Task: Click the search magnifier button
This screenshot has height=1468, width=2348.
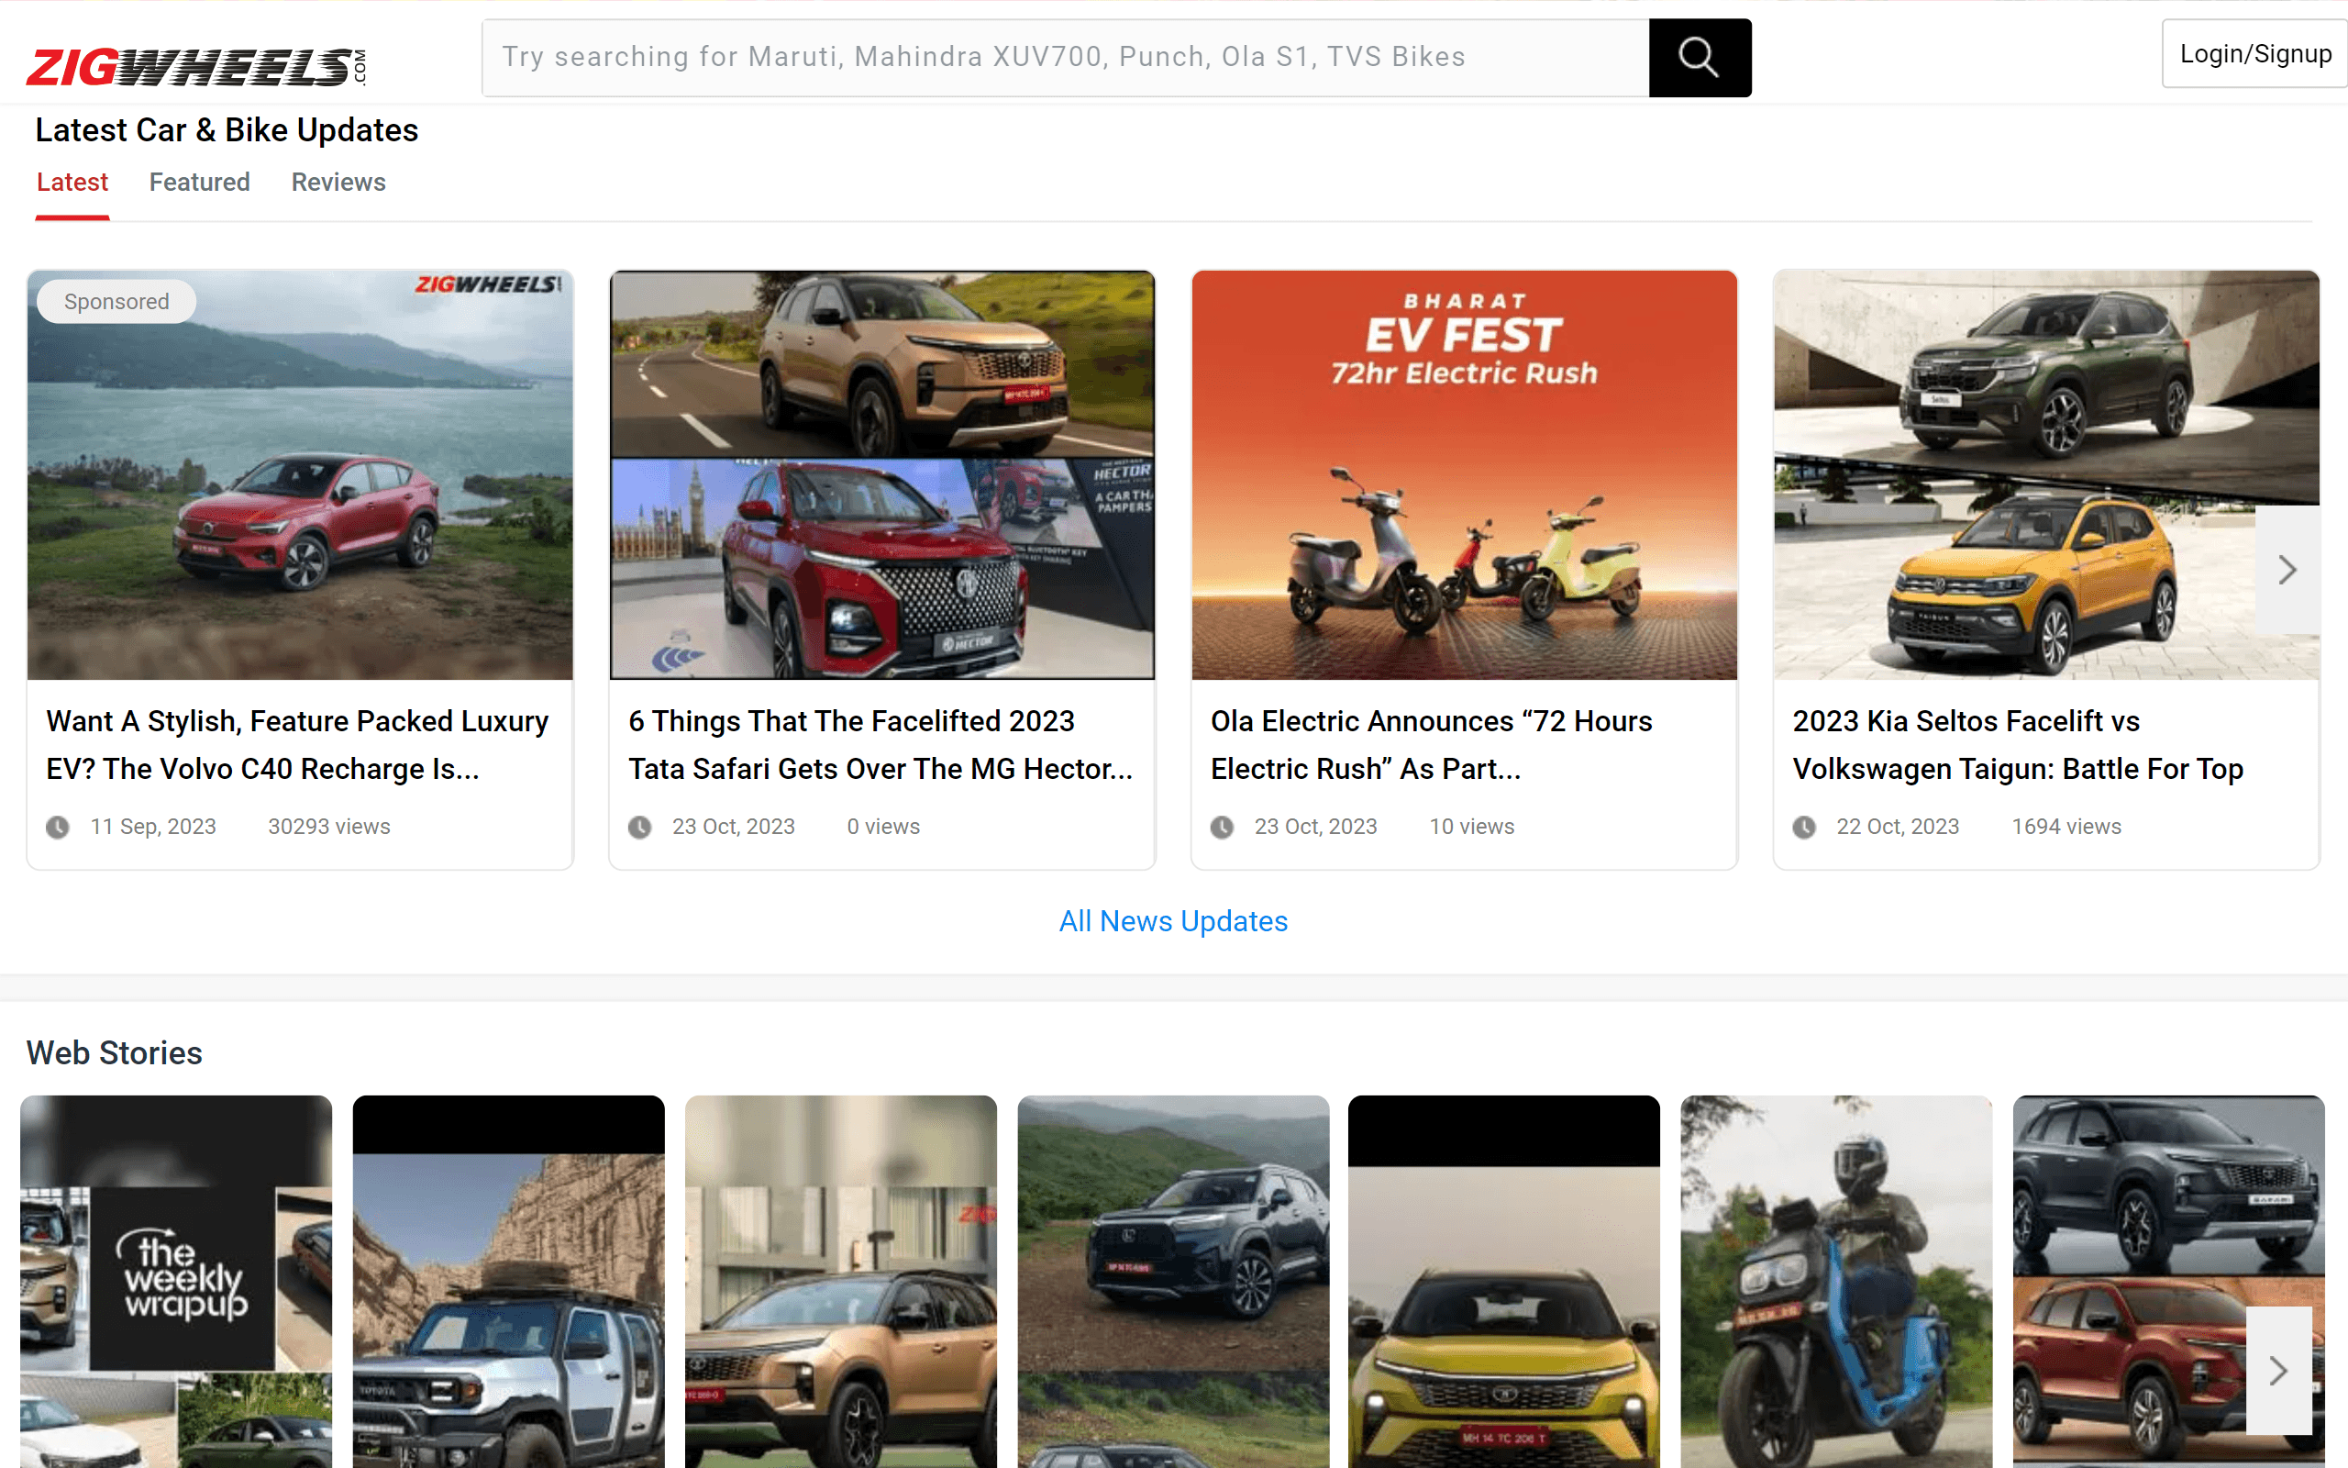Action: [x=1699, y=57]
